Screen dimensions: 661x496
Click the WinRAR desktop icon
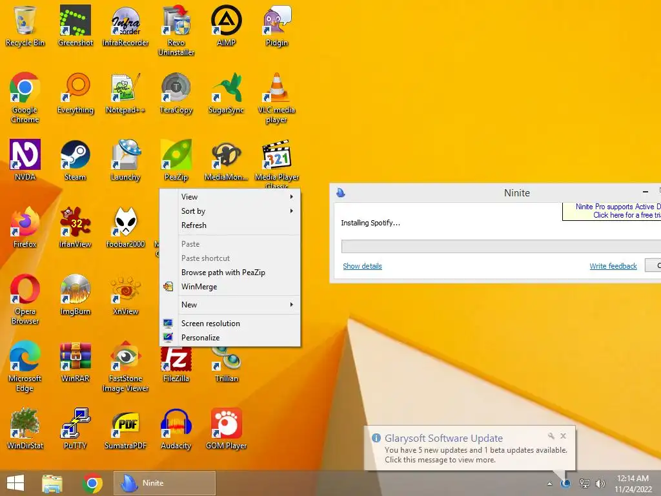click(x=75, y=361)
